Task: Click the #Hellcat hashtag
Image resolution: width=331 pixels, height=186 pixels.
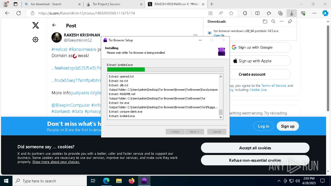Action: coord(59,49)
